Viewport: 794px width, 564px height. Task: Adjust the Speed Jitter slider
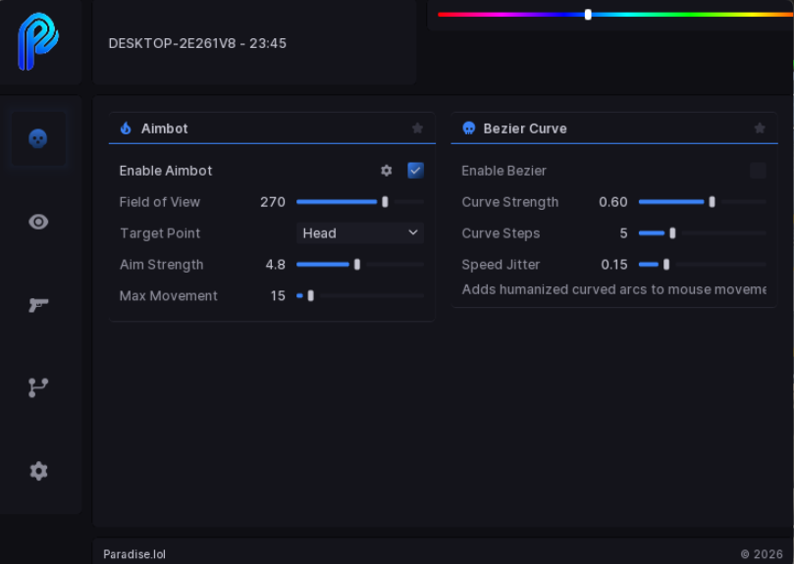(703, 265)
